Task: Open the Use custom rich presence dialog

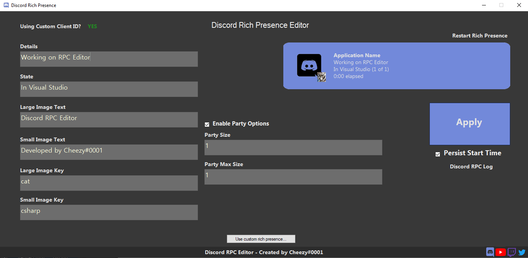Action: coord(261,239)
